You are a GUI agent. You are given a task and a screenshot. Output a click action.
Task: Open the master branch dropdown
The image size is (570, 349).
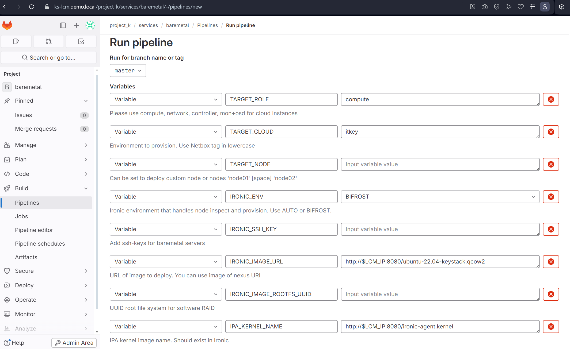tap(128, 71)
